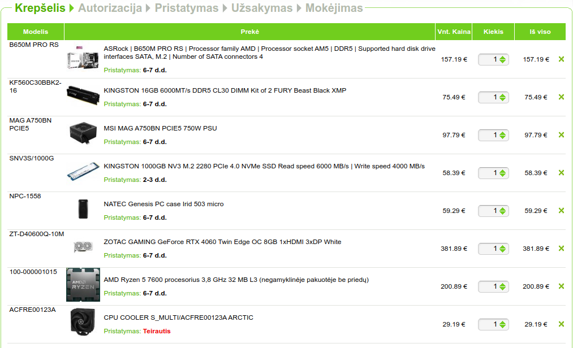573x348 pixels.
Task: Click the Kingston NV3 SSD thumbnail
Action: point(83,171)
